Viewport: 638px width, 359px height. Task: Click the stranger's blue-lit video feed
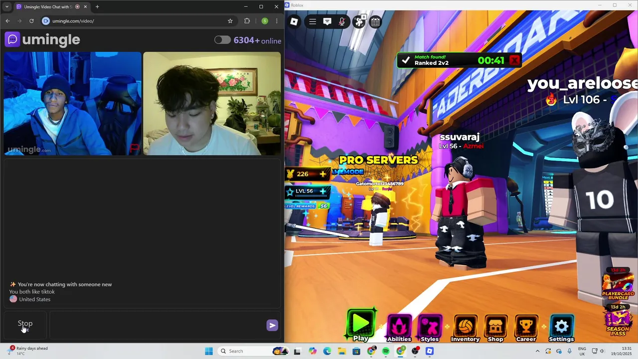pyautogui.click(x=73, y=104)
